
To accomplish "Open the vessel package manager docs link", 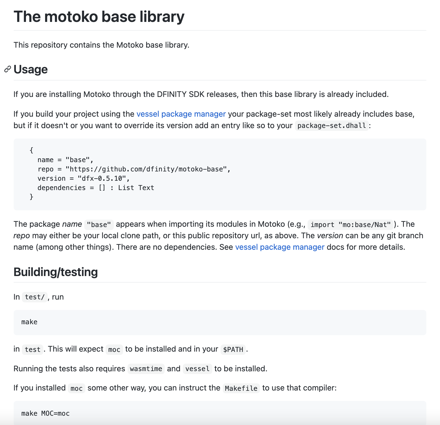I will 280,247.
